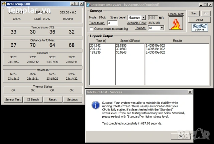Click the blue info icon in Success dialog
The width and height of the screenshot is (214, 144).
coord(96,105)
